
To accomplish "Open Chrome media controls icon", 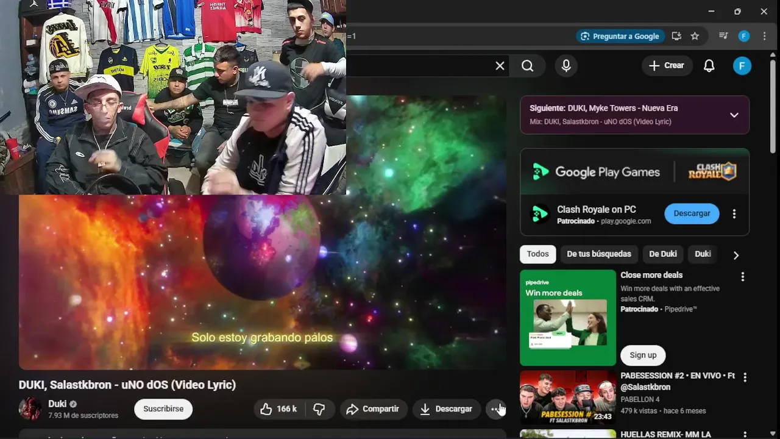I will click(723, 36).
